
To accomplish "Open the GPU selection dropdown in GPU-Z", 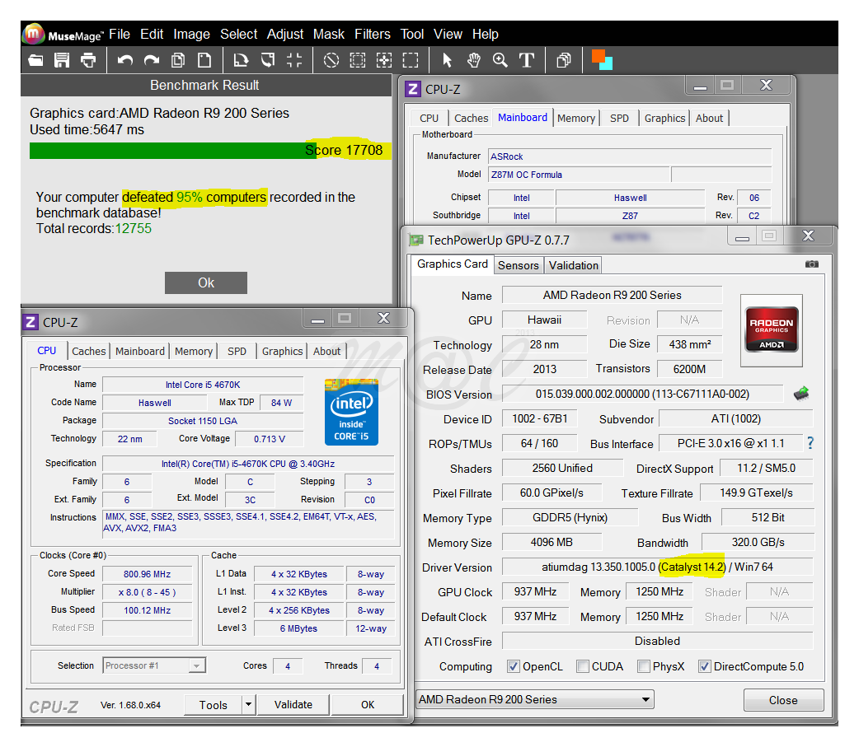I will point(535,699).
